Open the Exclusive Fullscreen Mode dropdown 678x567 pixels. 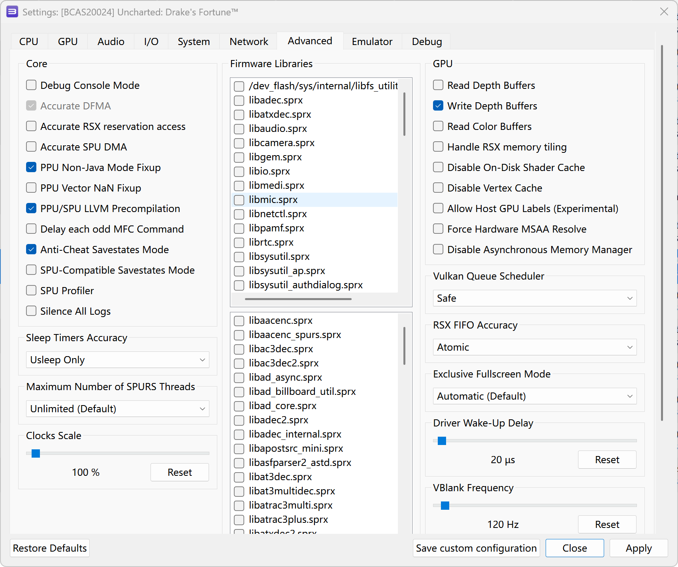pos(535,396)
